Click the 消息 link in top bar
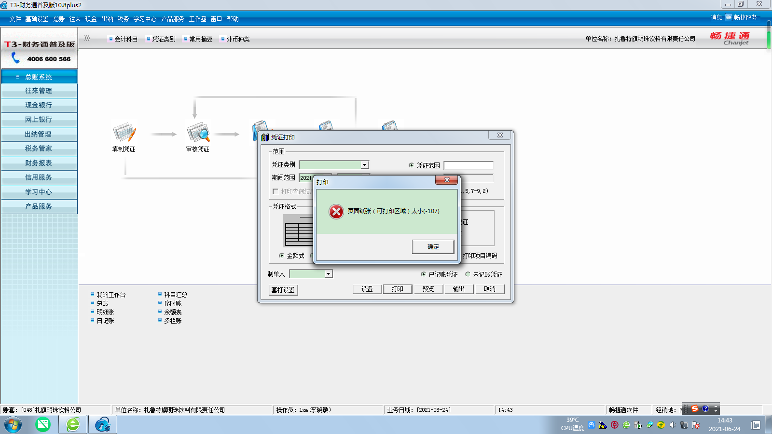Screen dimensions: 772x434 coord(717,17)
